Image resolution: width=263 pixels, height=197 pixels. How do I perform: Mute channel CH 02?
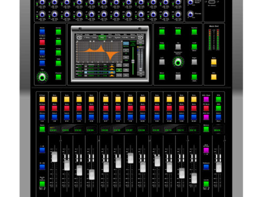tap(67, 108)
